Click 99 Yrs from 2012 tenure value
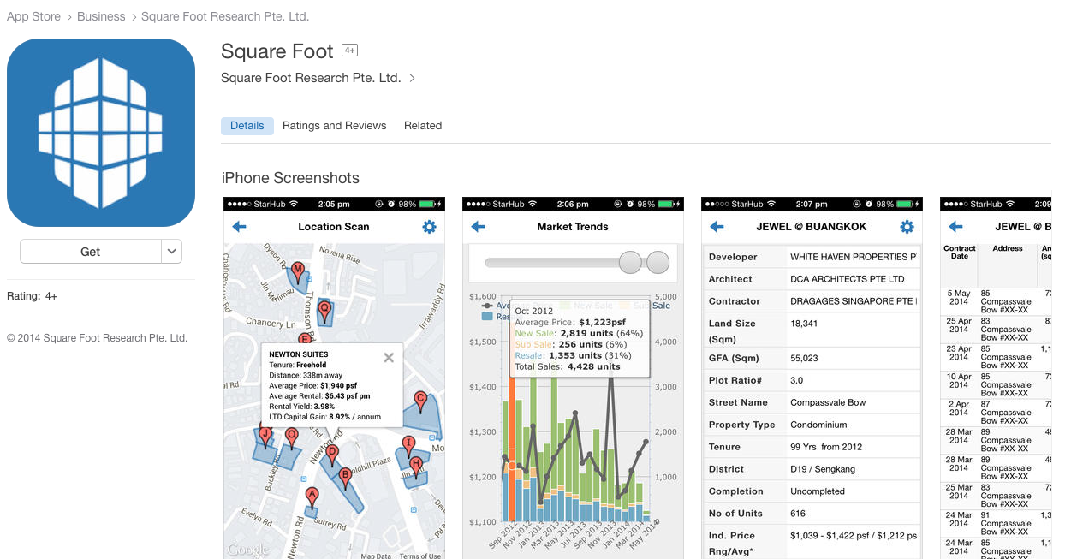This screenshot has height=559, width=1077. 826,447
